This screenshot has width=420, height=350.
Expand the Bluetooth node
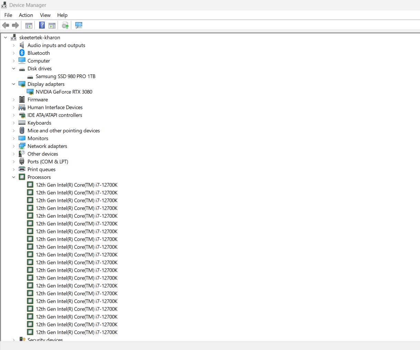point(14,53)
